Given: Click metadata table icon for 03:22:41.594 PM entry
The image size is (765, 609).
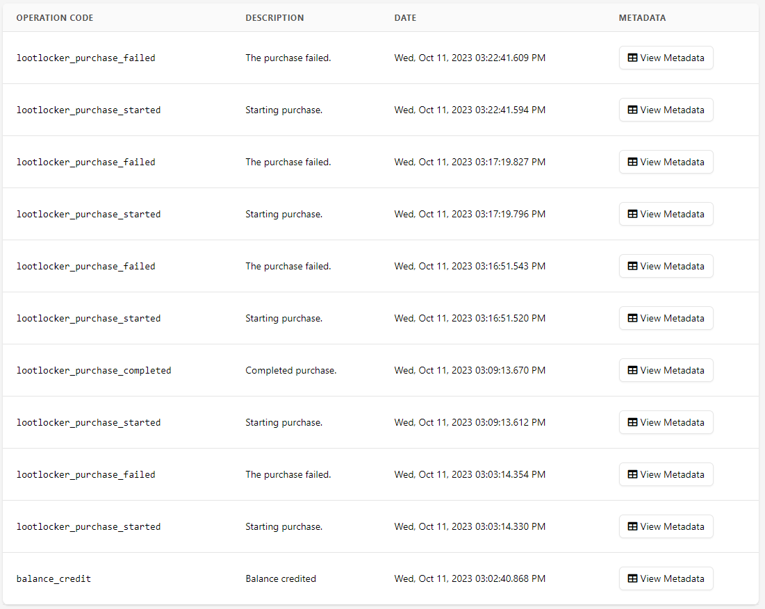Looking at the screenshot, I should 632,110.
